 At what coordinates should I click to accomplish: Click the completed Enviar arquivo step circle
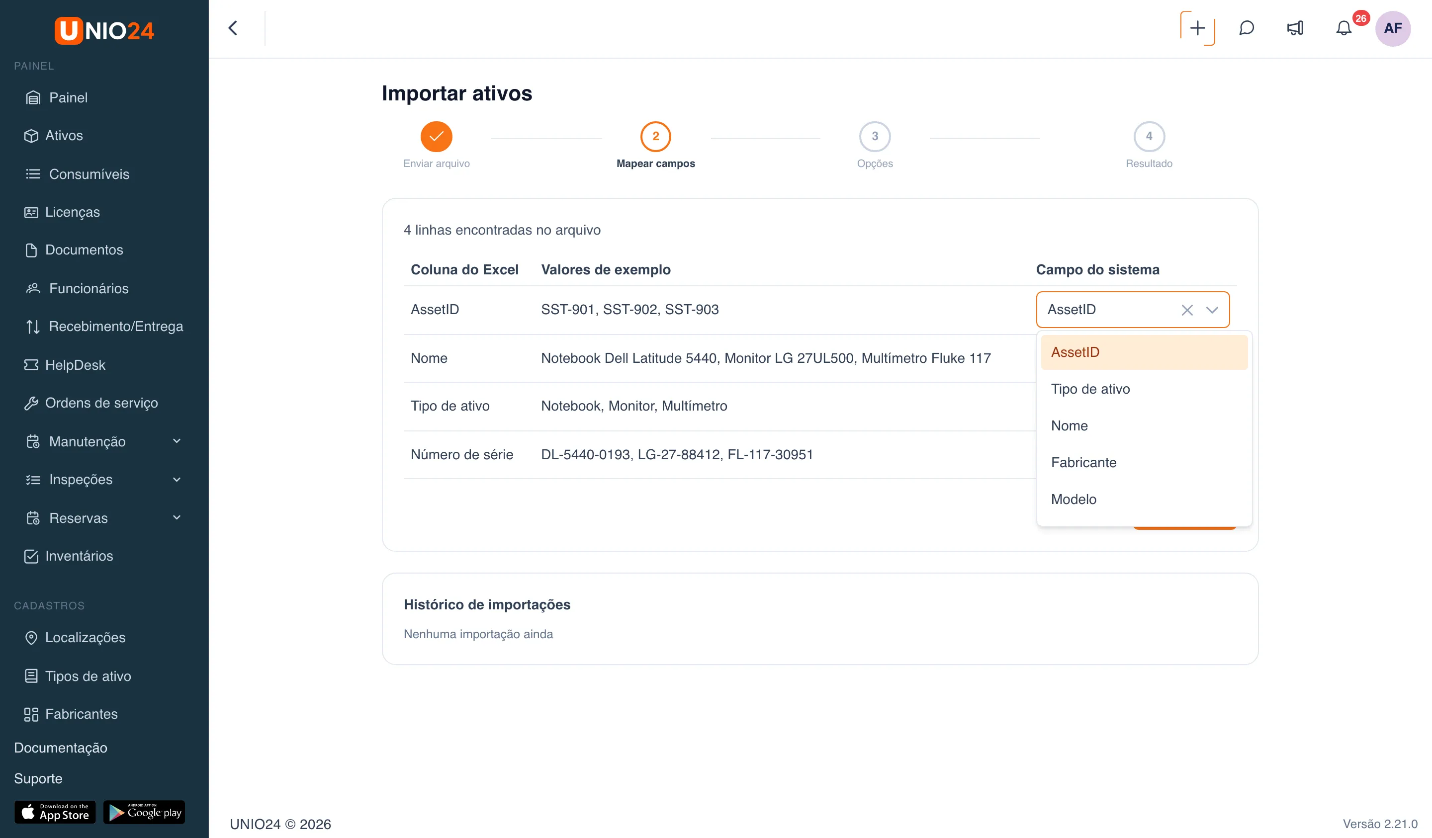(437, 136)
